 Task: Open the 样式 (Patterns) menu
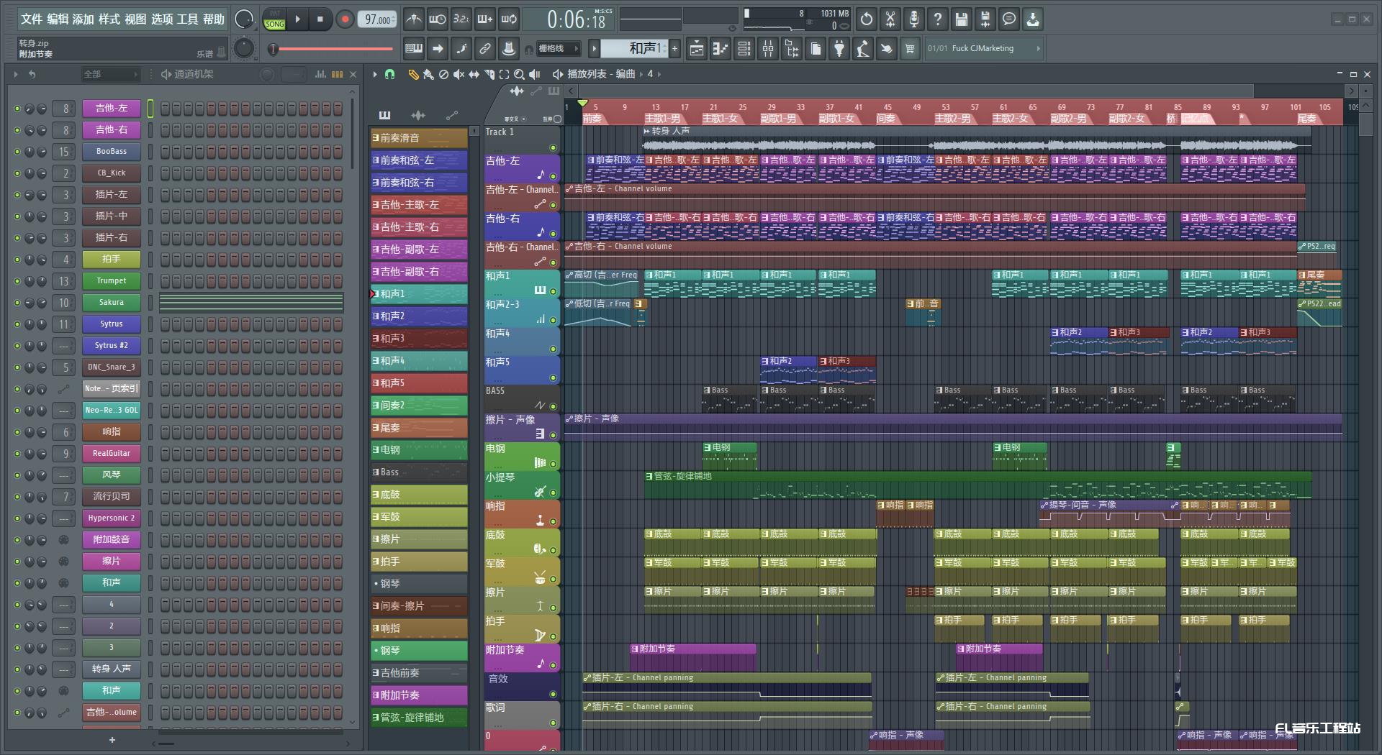(x=109, y=19)
